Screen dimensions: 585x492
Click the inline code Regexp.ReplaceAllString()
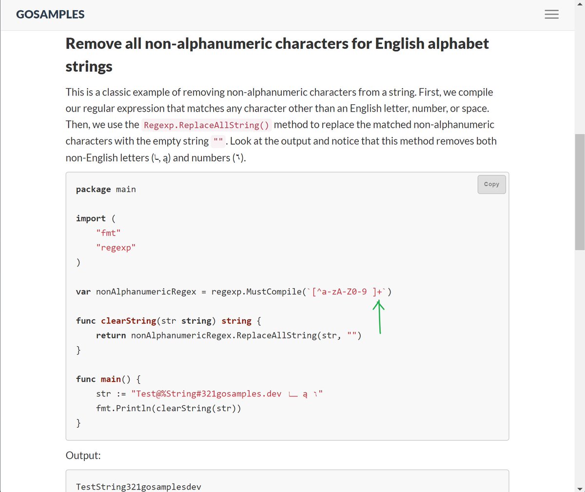206,125
